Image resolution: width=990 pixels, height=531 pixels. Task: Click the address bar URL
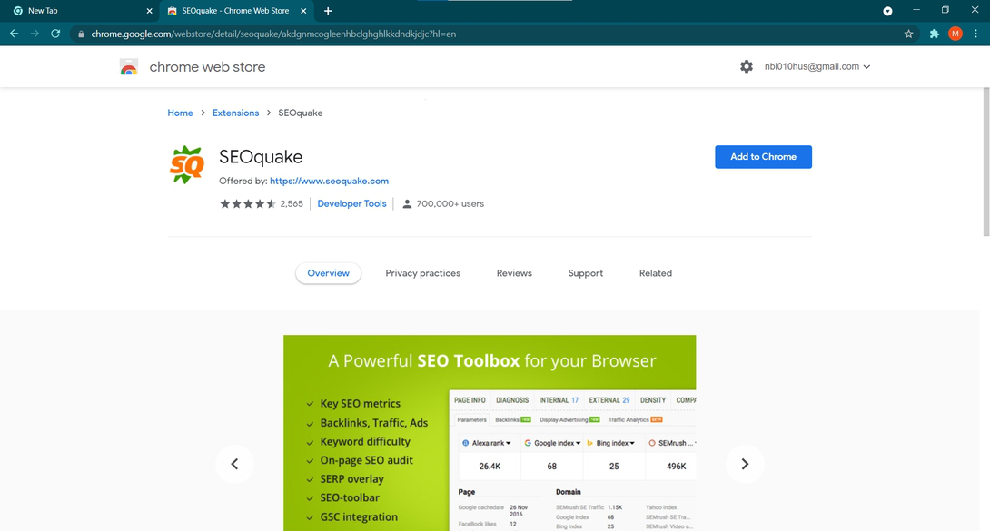(273, 34)
